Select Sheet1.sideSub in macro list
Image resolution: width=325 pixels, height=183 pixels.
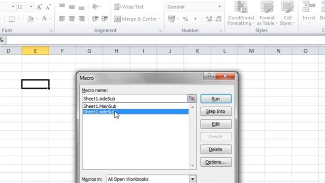coord(136,112)
